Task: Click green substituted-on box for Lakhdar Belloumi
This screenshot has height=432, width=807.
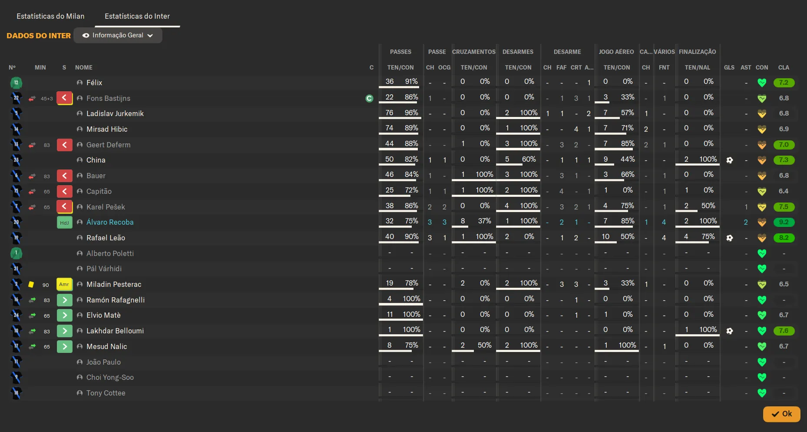Action: pyautogui.click(x=64, y=331)
